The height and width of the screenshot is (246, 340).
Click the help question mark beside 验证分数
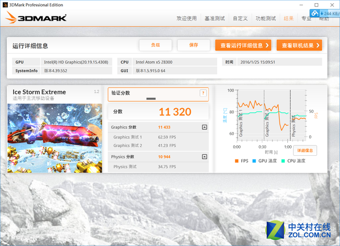(202, 93)
